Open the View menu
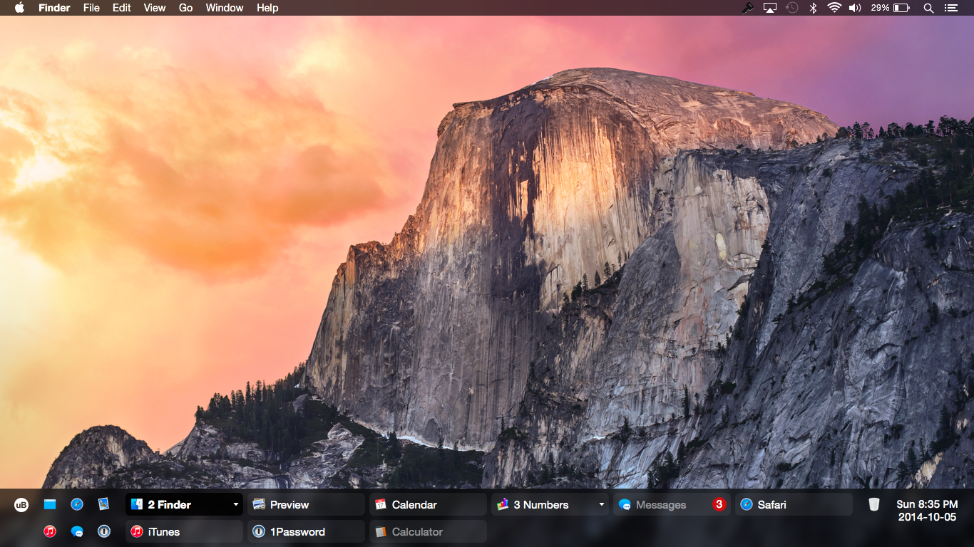The width and height of the screenshot is (974, 547). point(155,8)
